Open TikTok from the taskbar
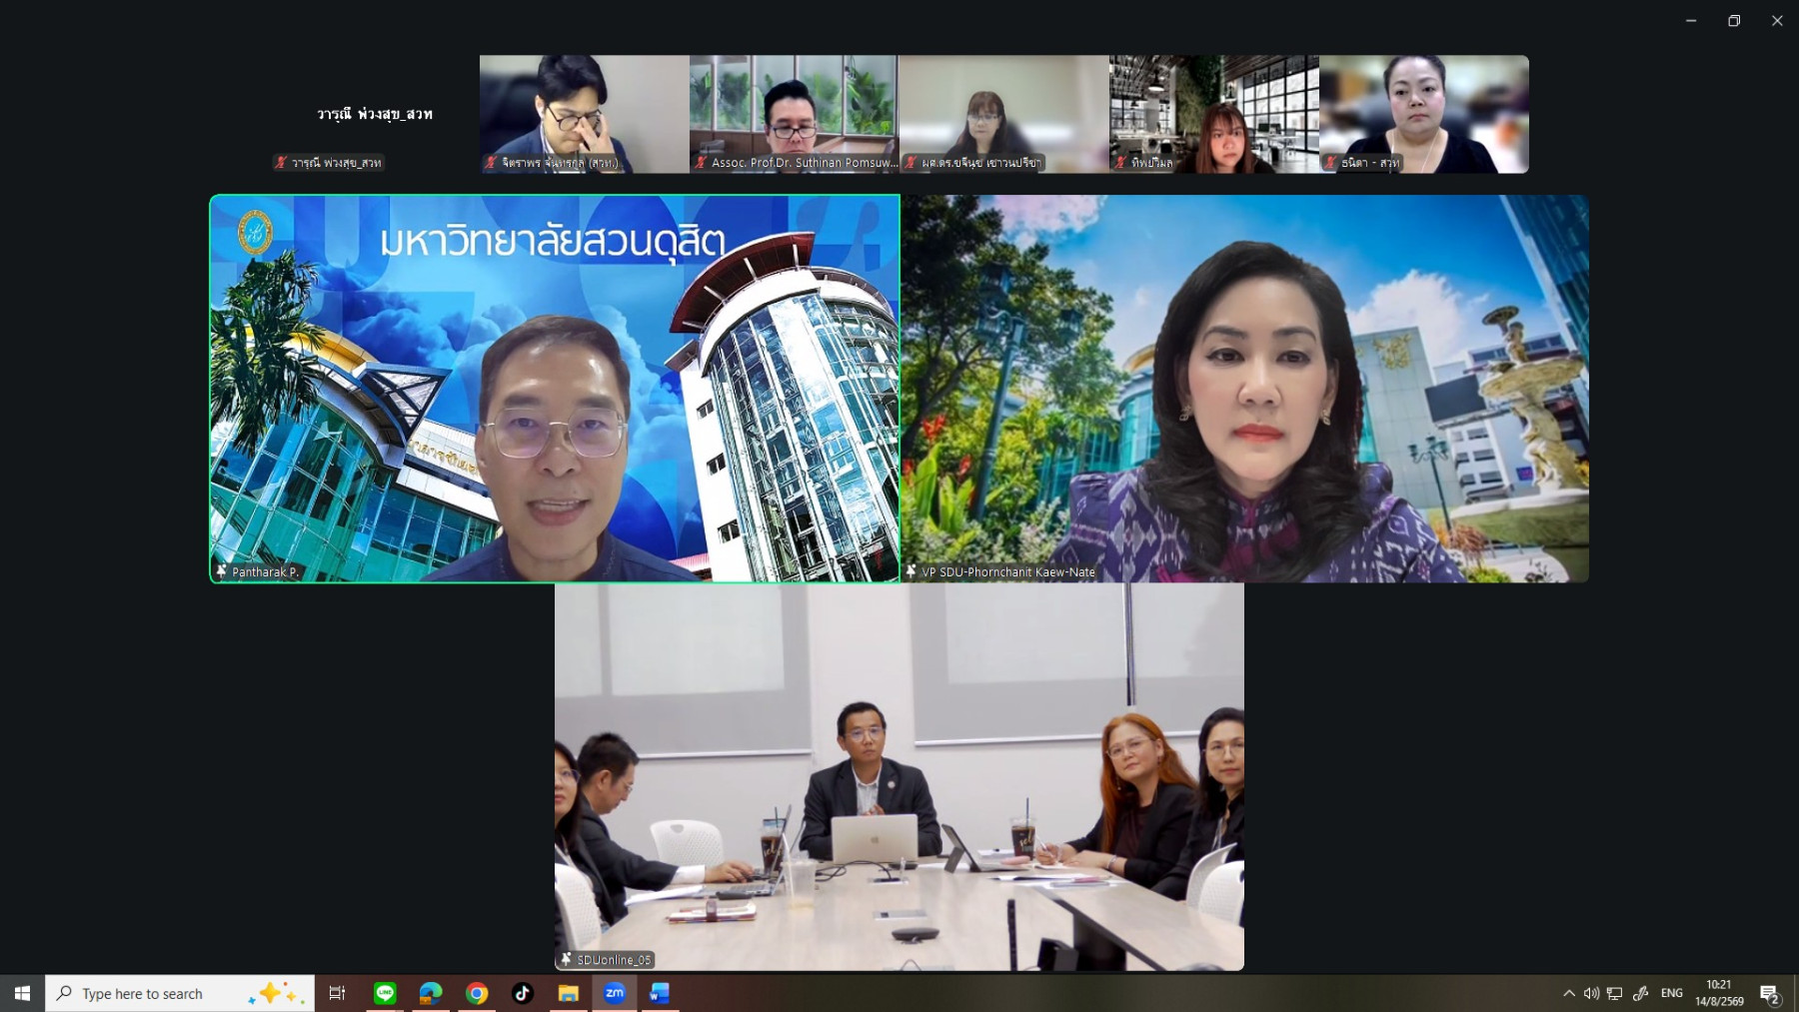Screen dimensions: 1799x1012 (x=523, y=993)
